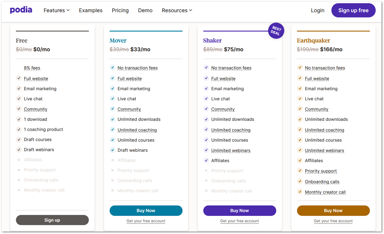The image size is (384, 234).
Task: Click Get your free account under Earthquaker
Action: (333, 221)
